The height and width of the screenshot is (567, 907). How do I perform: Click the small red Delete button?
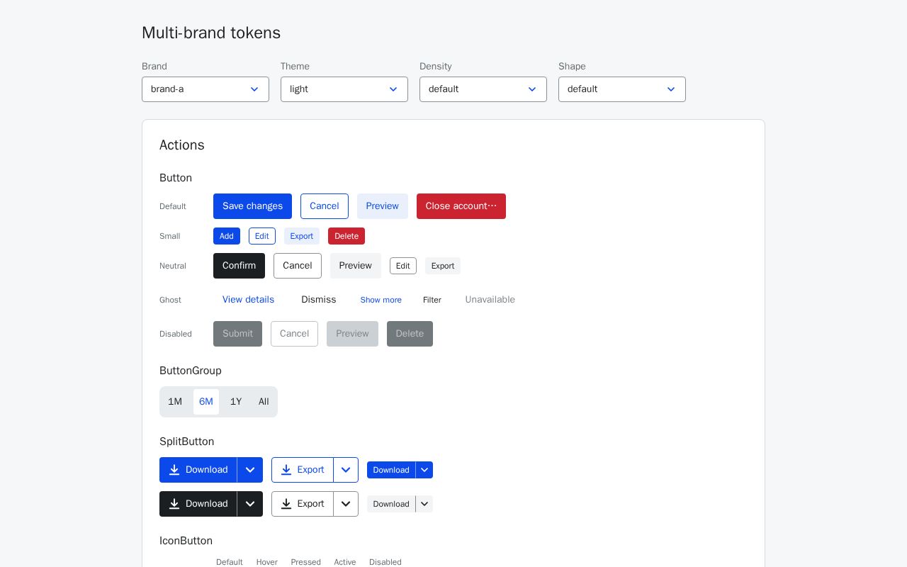click(347, 236)
